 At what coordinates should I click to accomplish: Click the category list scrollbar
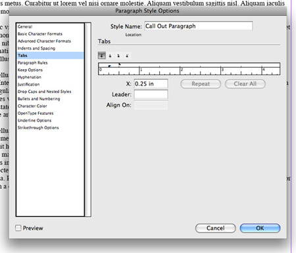click(88, 120)
